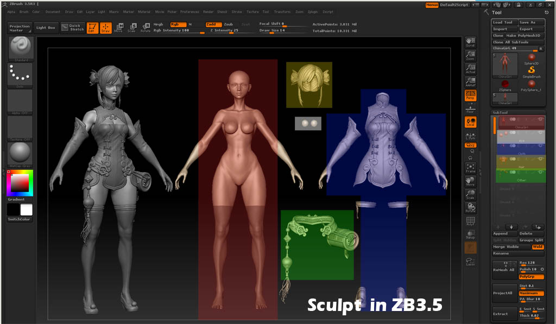Switch to Scale transform mode
556x324 pixels.
[x=132, y=28]
